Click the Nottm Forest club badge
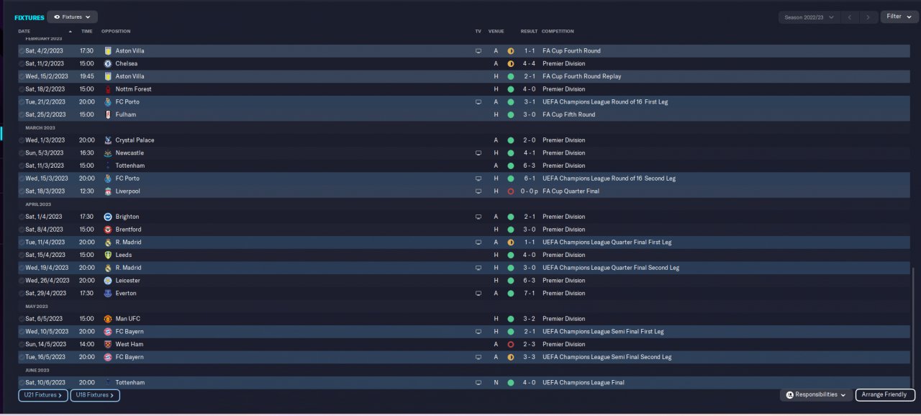Screen dimensions: 921x416 pyautogui.click(x=108, y=89)
